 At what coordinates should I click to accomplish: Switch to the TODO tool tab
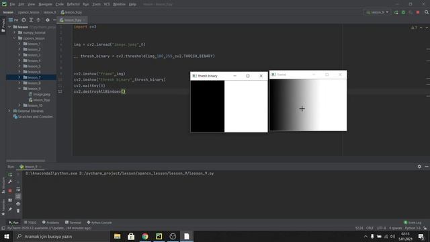click(x=30, y=223)
